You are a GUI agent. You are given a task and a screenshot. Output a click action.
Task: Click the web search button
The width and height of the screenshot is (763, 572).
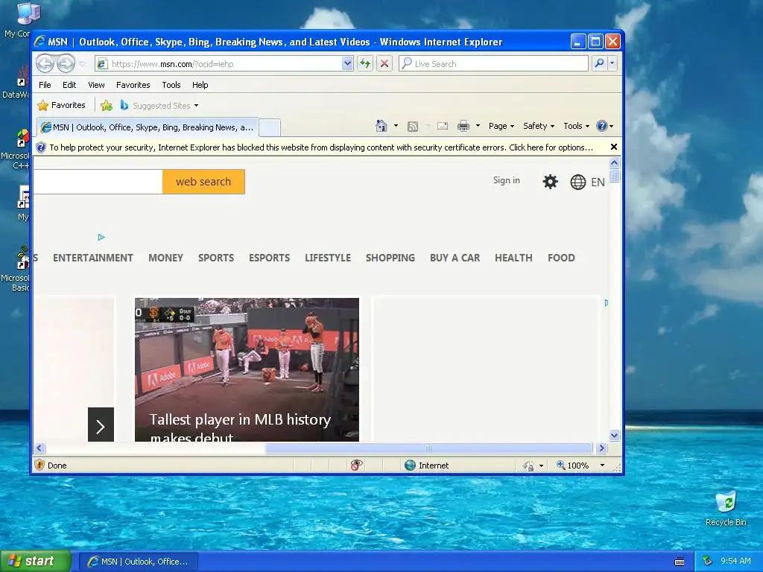click(x=203, y=182)
